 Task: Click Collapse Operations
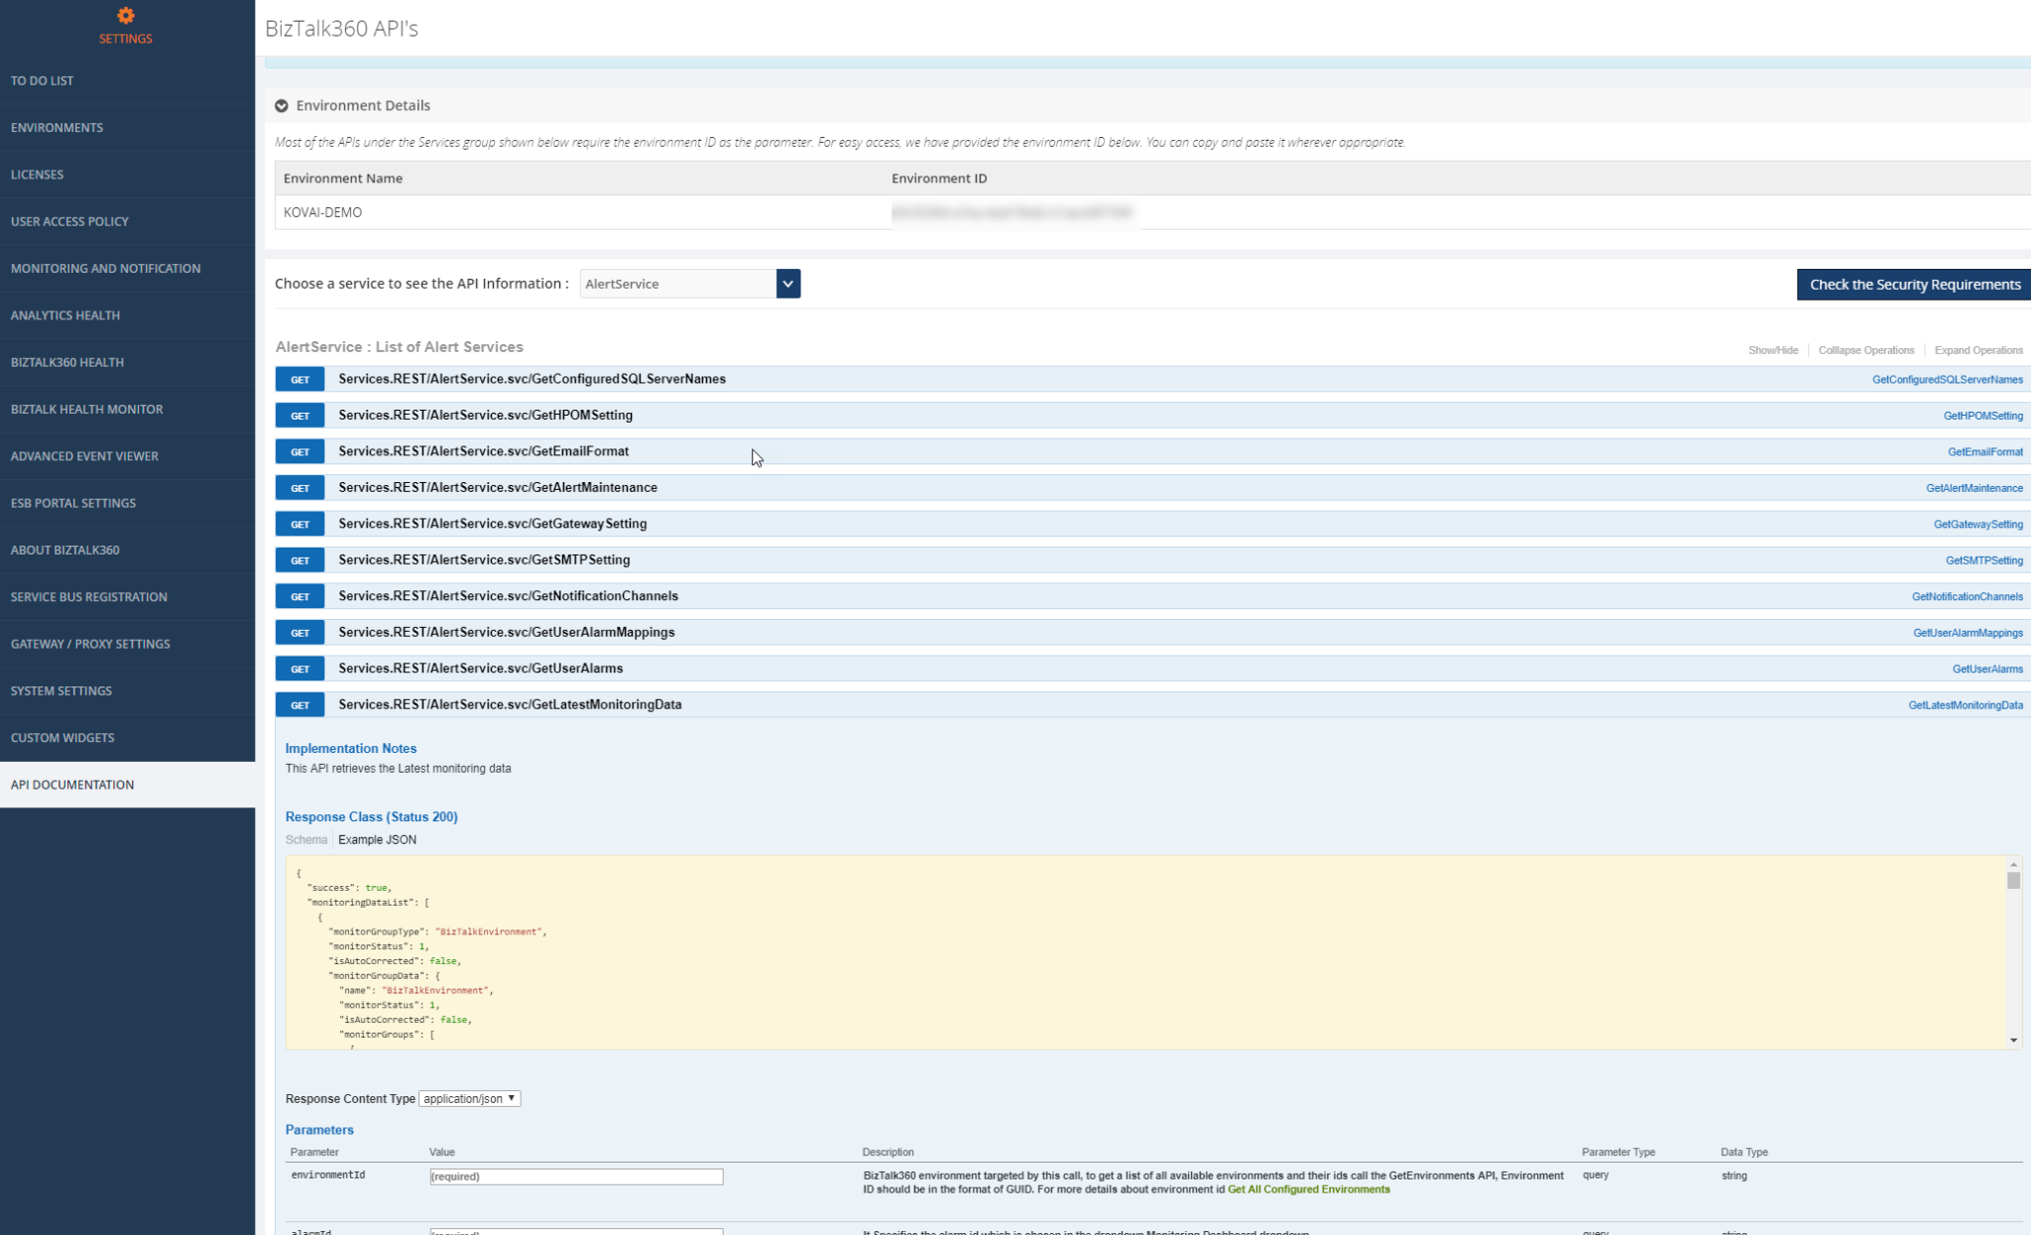[x=1865, y=350]
